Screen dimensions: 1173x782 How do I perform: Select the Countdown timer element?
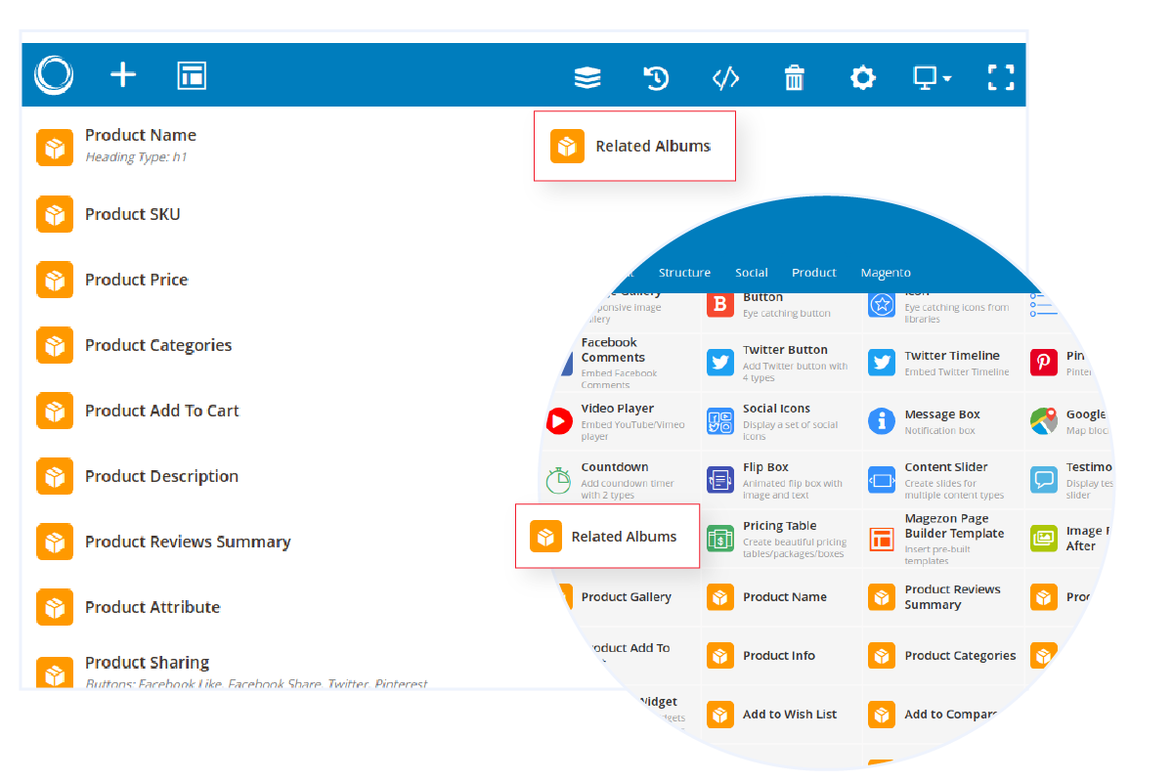click(558, 480)
